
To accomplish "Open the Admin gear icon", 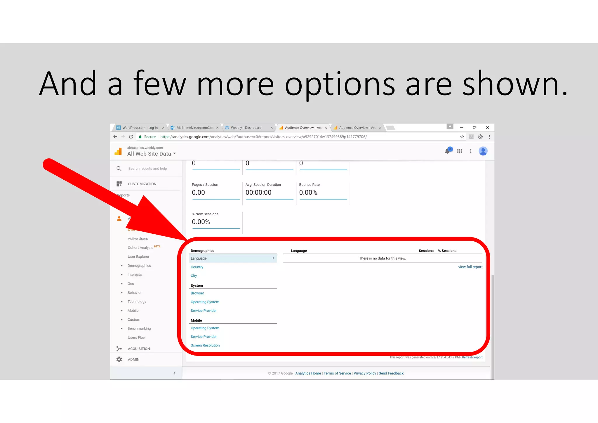I will click(x=119, y=359).
